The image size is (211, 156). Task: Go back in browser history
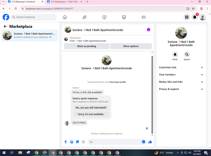4,8
